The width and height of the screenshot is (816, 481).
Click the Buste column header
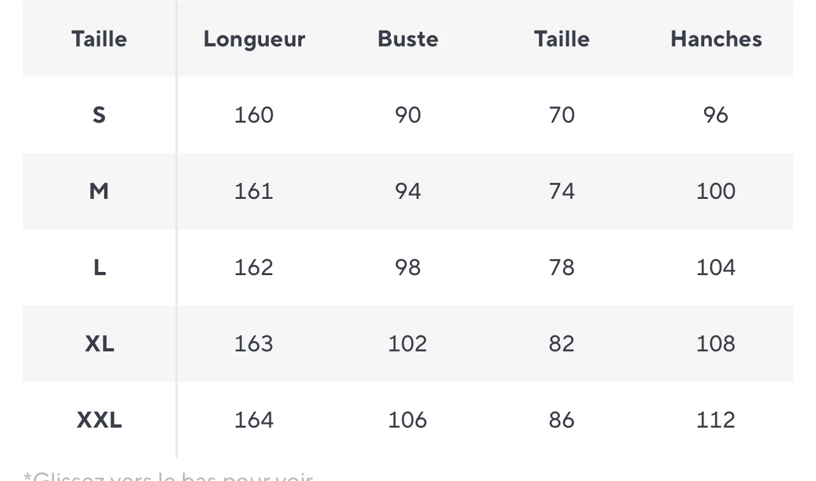pos(408,39)
